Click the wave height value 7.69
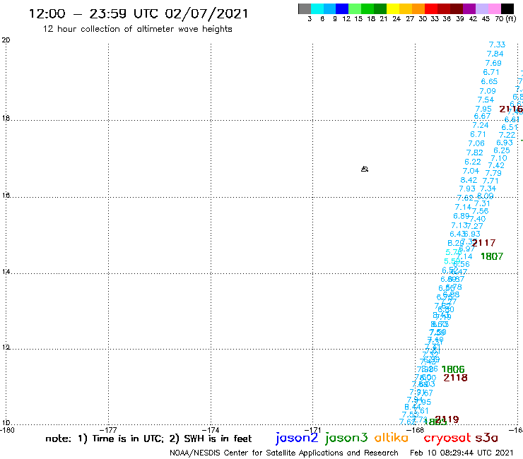The height and width of the screenshot is (459, 523). tap(493, 63)
